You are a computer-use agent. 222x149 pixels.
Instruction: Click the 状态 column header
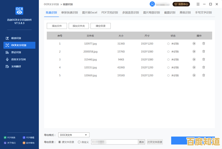coord(173,36)
